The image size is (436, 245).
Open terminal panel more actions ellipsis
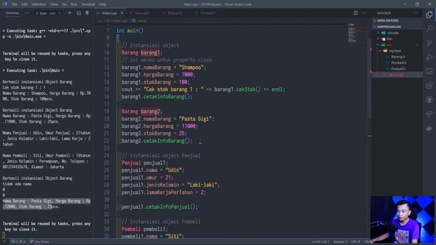(27, 13)
